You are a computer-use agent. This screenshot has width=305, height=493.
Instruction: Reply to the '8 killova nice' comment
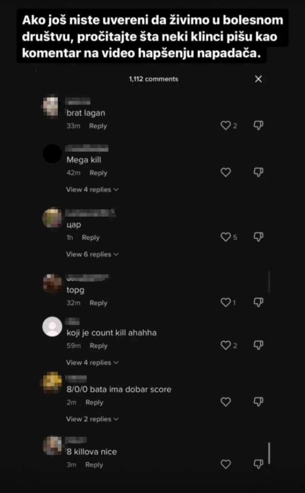tap(94, 465)
